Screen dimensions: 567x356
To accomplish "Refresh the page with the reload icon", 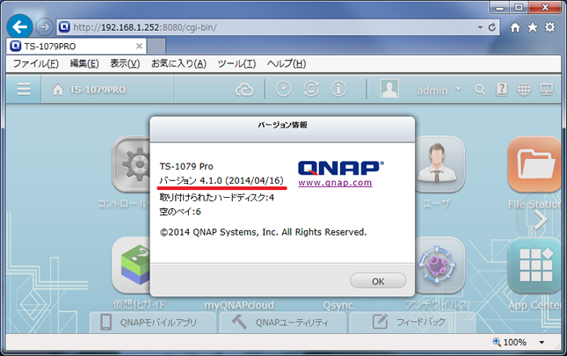I will pyautogui.click(x=491, y=27).
